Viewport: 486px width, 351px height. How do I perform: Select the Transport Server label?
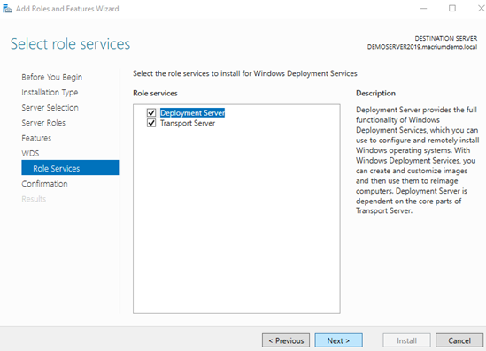click(x=188, y=123)
